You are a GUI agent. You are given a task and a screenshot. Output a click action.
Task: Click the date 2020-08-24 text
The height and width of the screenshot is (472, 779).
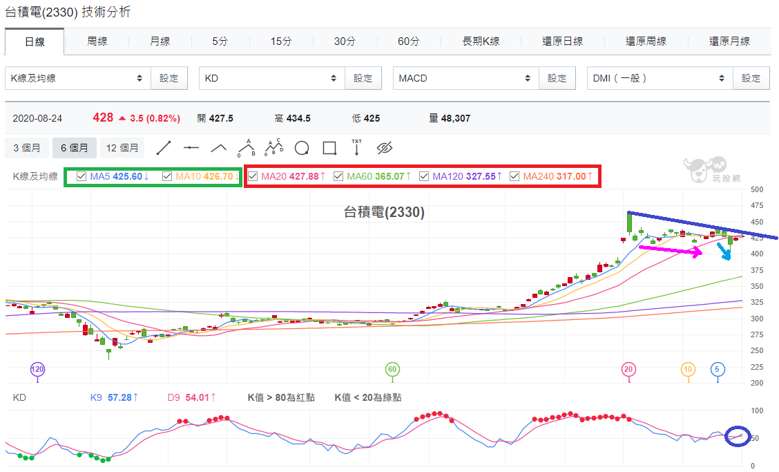[37, 118]
